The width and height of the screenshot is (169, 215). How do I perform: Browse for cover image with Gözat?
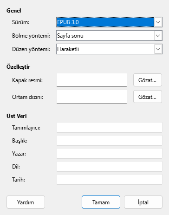[148, 80]
